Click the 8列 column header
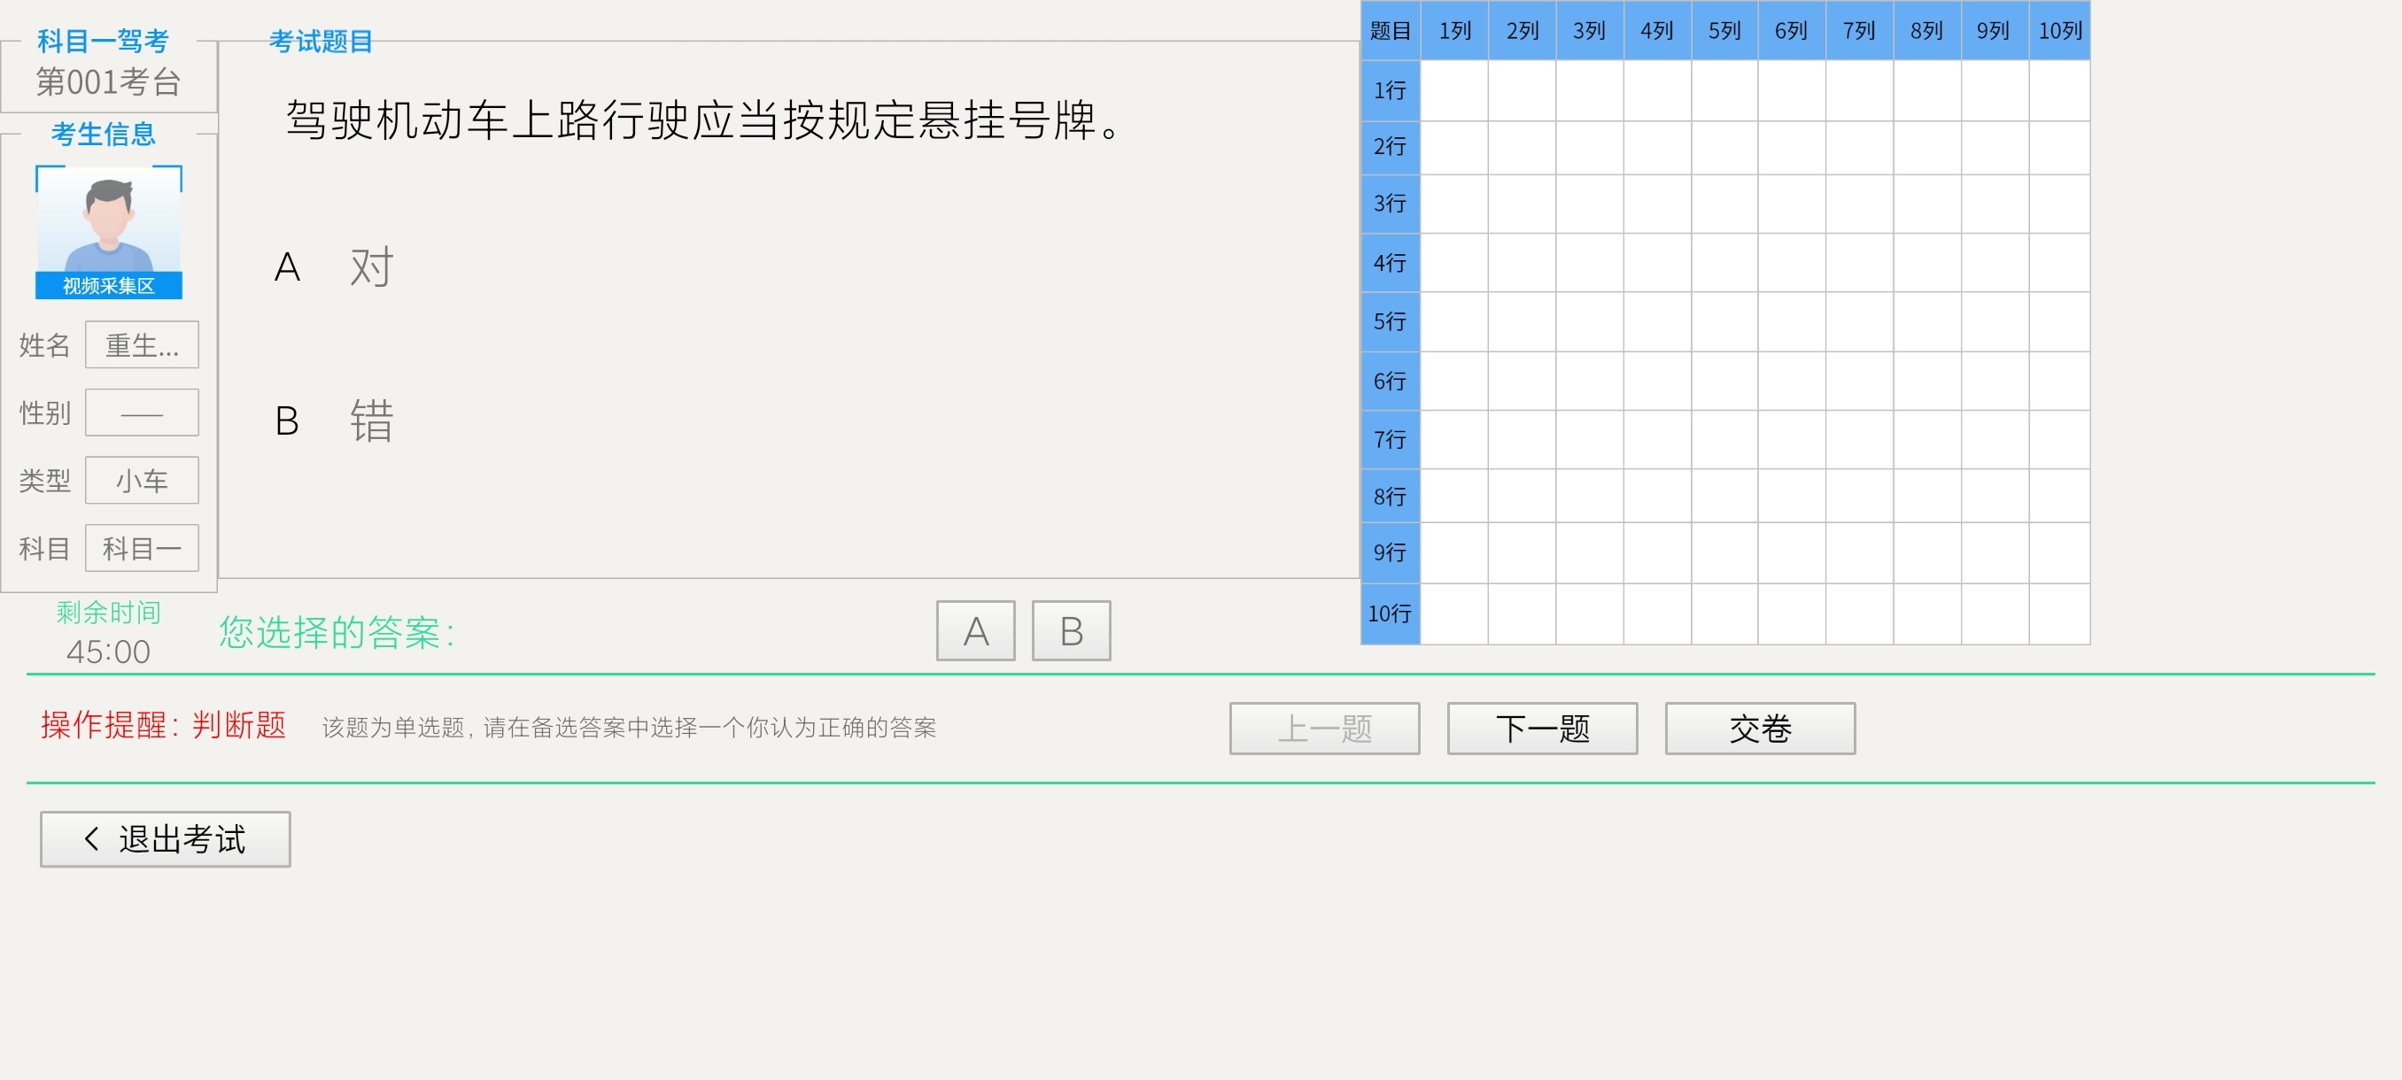The image size is (2402, 1080). (x=1926, y=31)
